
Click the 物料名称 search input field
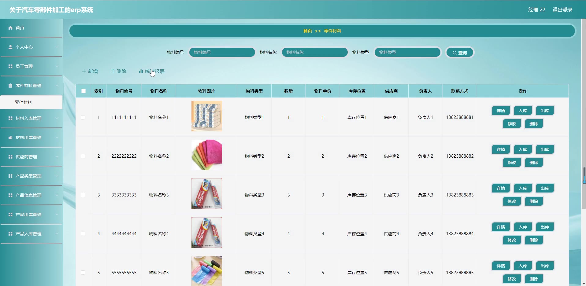point(314,52)
